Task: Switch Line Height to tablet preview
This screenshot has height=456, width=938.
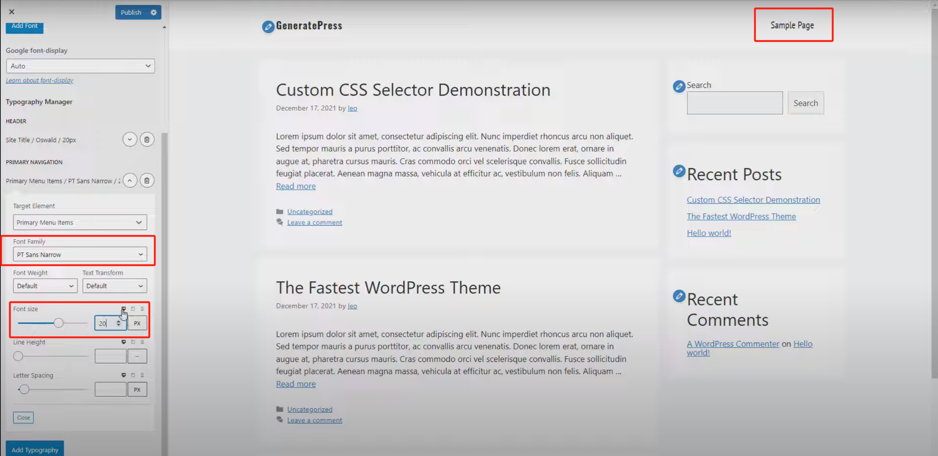Action: 133,342
